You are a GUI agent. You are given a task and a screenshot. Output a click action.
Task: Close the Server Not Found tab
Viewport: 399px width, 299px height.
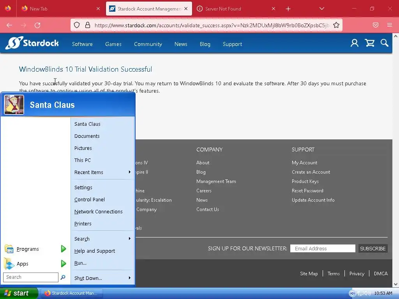pos(274,9)
